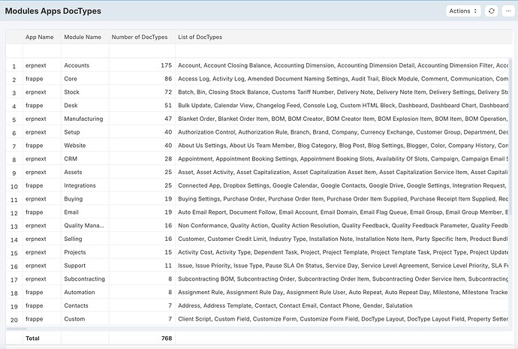This screenshot has height=349, width=518.
Task: Click the Number of DocTypes filter box
Action: (141, 51)
